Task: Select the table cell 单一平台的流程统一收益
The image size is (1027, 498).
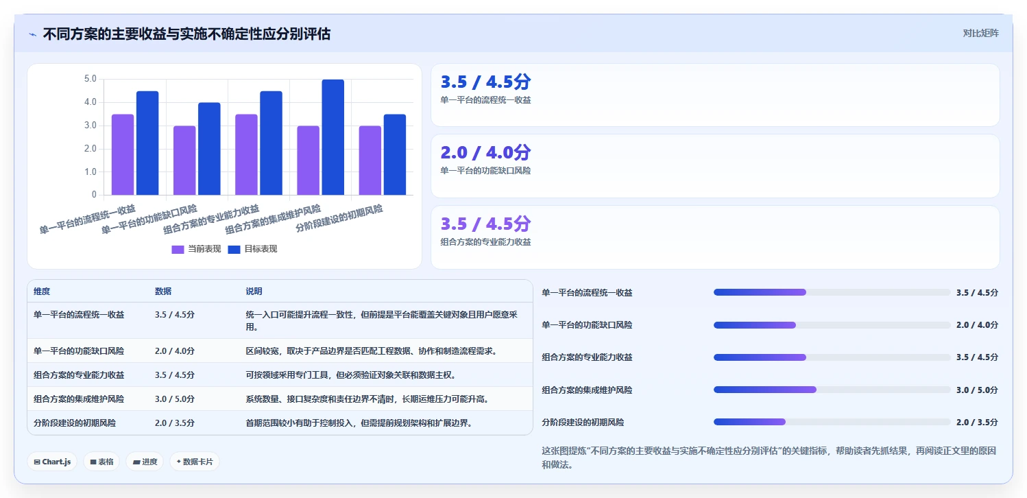Action: pos(79,315)
